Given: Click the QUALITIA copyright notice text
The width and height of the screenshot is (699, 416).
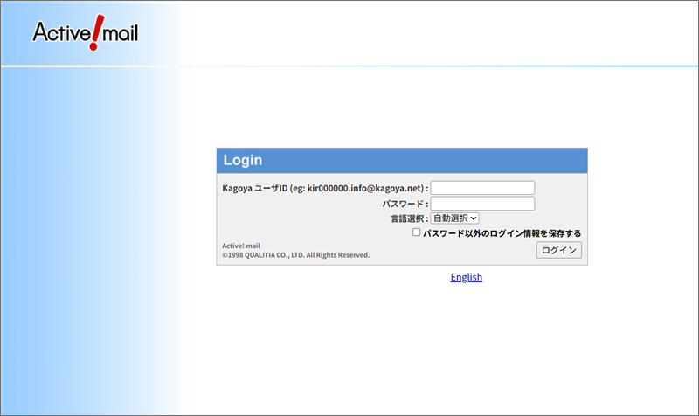Looking at the screenshot, I should (x=295, y=255).
